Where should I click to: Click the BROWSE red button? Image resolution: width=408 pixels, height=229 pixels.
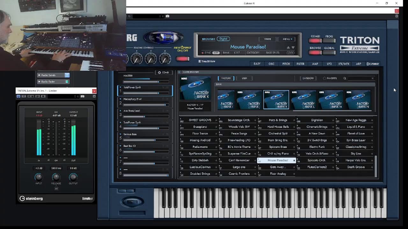315,52
